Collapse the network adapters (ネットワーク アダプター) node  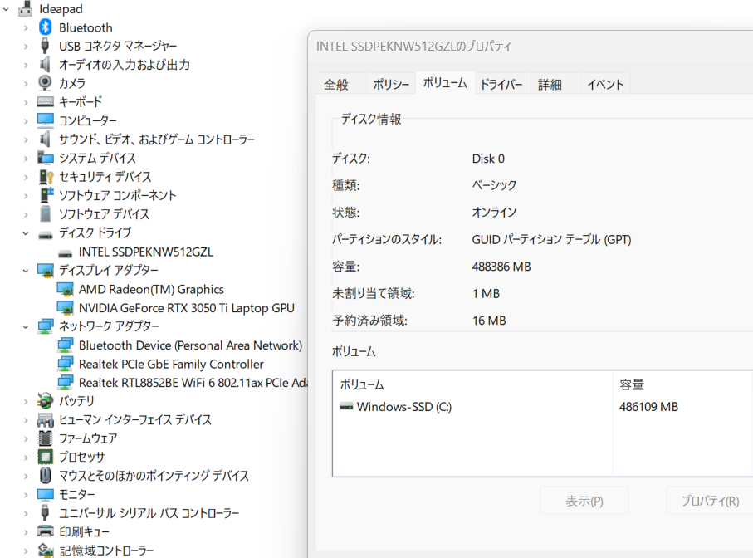coord(26,326)
